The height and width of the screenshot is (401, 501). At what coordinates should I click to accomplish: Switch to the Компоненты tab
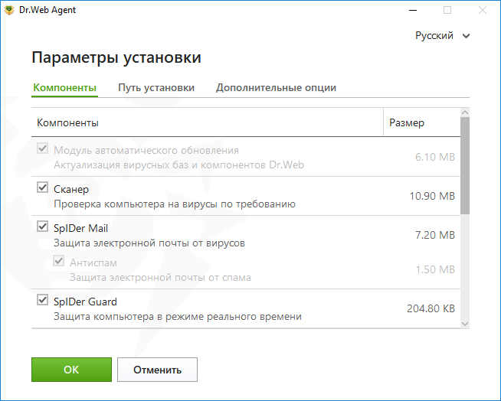pos(64,87)
